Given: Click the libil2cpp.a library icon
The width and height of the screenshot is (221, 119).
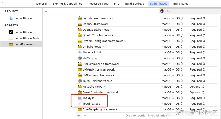Looking at the screenshot, I should click(80, 58).
